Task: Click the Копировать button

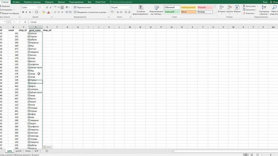Action: click(x=7, y=10)
